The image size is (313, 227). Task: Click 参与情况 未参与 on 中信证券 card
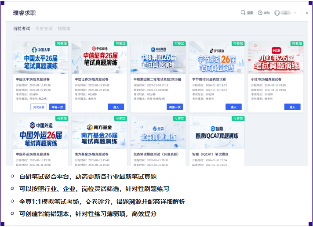tap(85, 99)
